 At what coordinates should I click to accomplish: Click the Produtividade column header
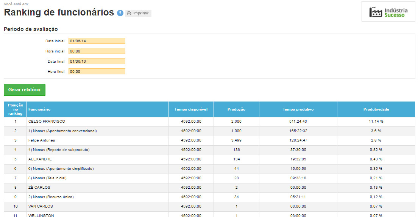point(376,109)
